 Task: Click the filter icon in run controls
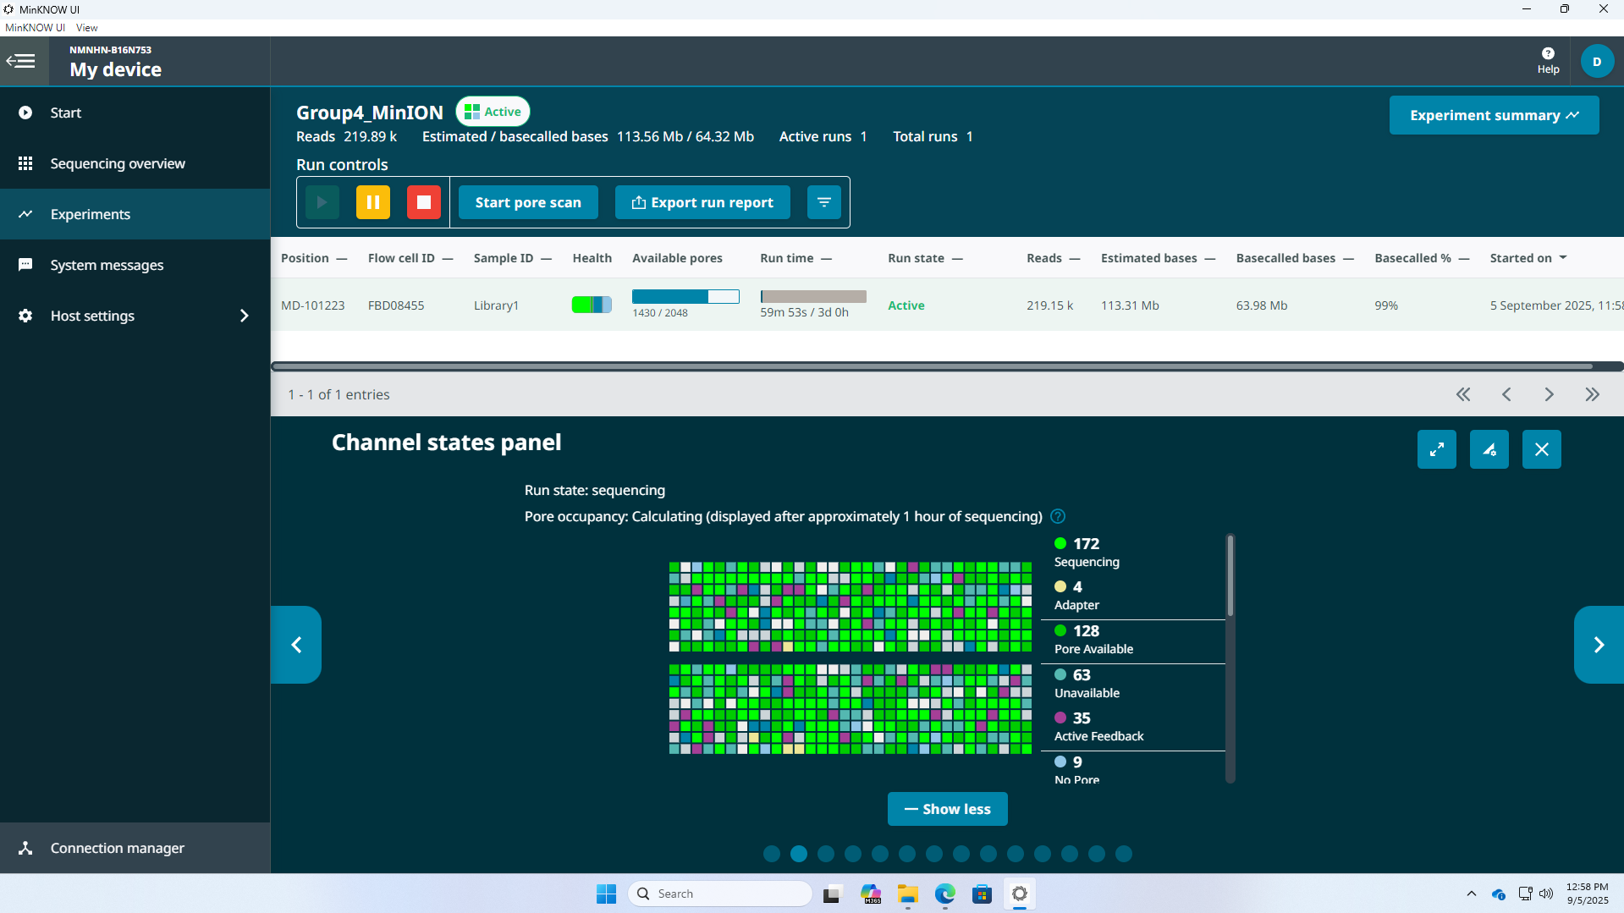click(x=823, y=202)
